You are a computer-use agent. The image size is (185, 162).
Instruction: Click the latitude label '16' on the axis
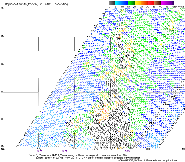tap(2, 64)
